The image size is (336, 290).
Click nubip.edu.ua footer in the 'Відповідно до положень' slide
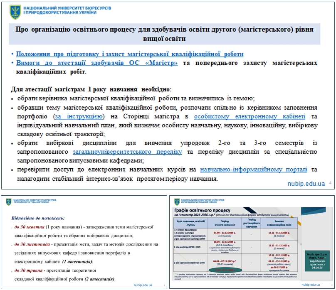pyautogui.click(x=143, y=285)
